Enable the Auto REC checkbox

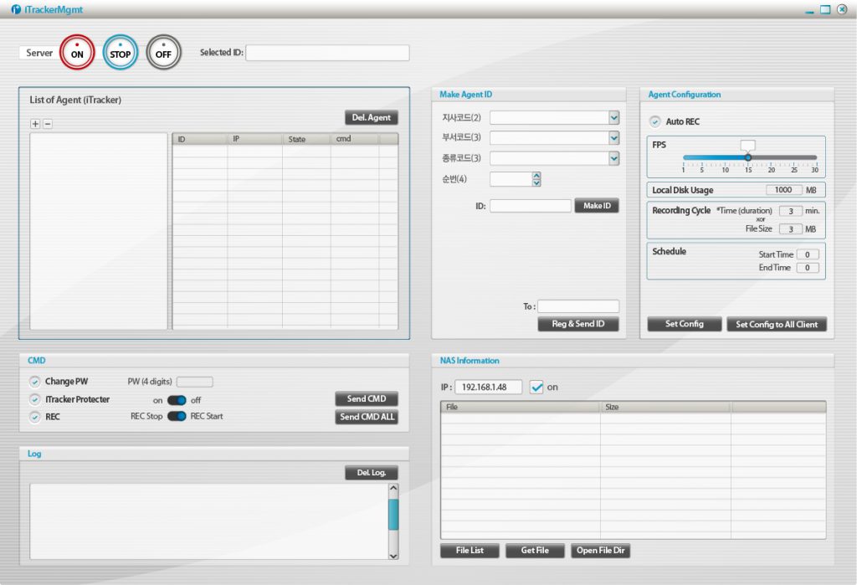click(x=656, y=121)
